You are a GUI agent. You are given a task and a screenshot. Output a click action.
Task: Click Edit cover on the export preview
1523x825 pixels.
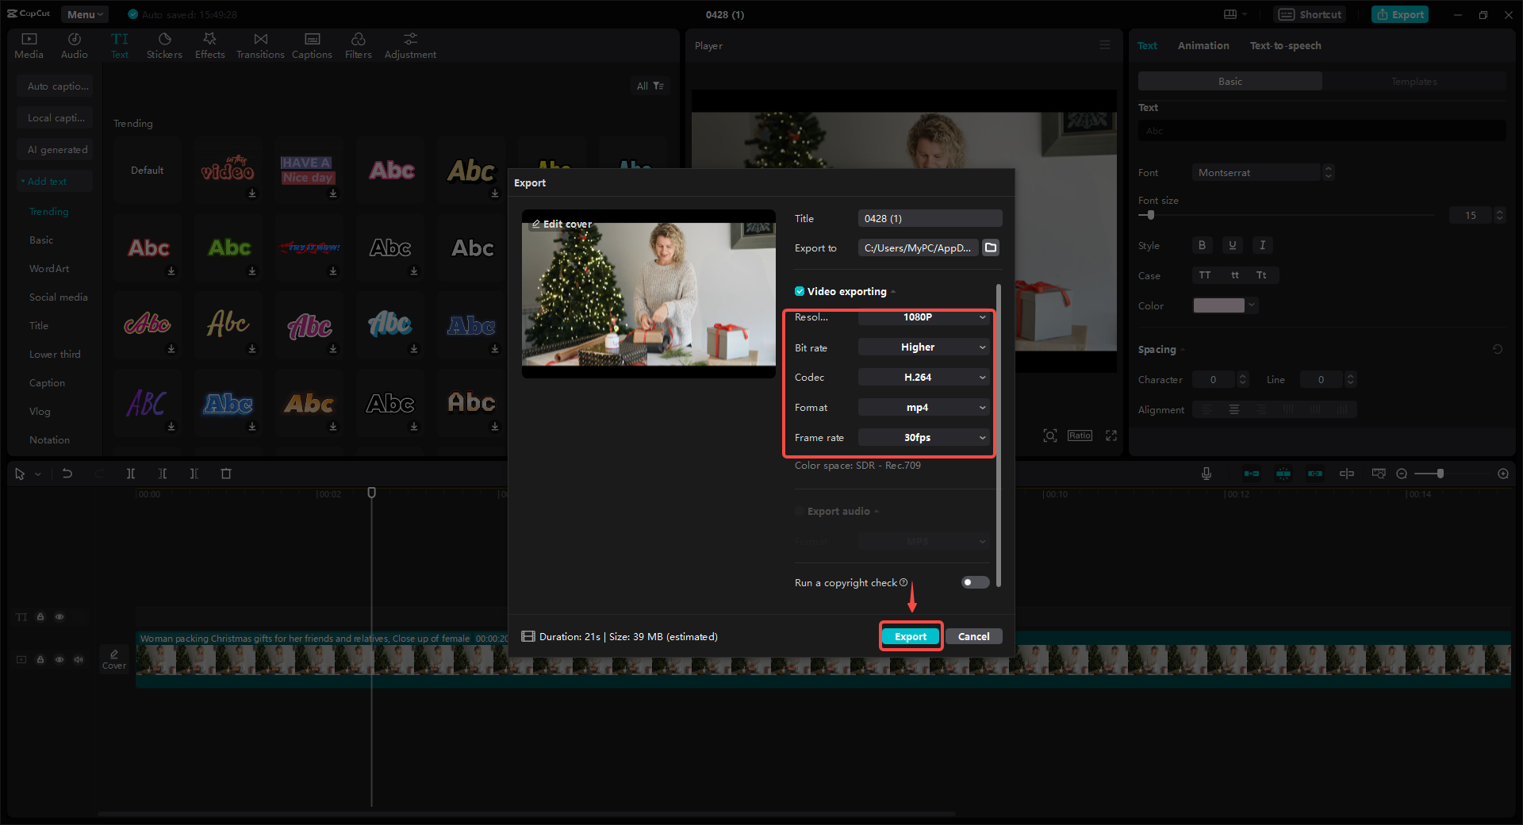(562, 224)
